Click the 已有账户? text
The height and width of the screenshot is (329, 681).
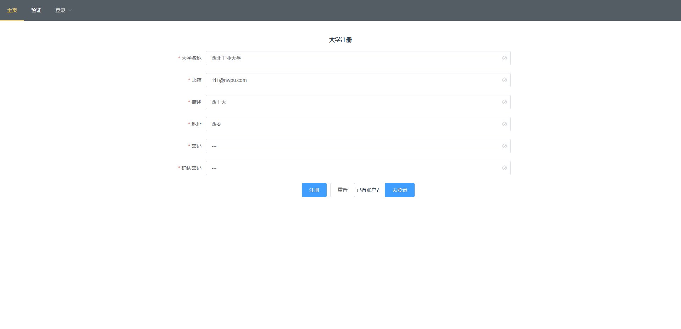[x=368, y=190]
